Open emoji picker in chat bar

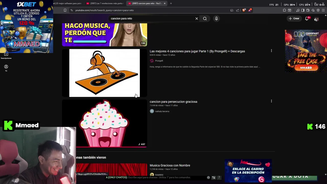coord(208,177)
